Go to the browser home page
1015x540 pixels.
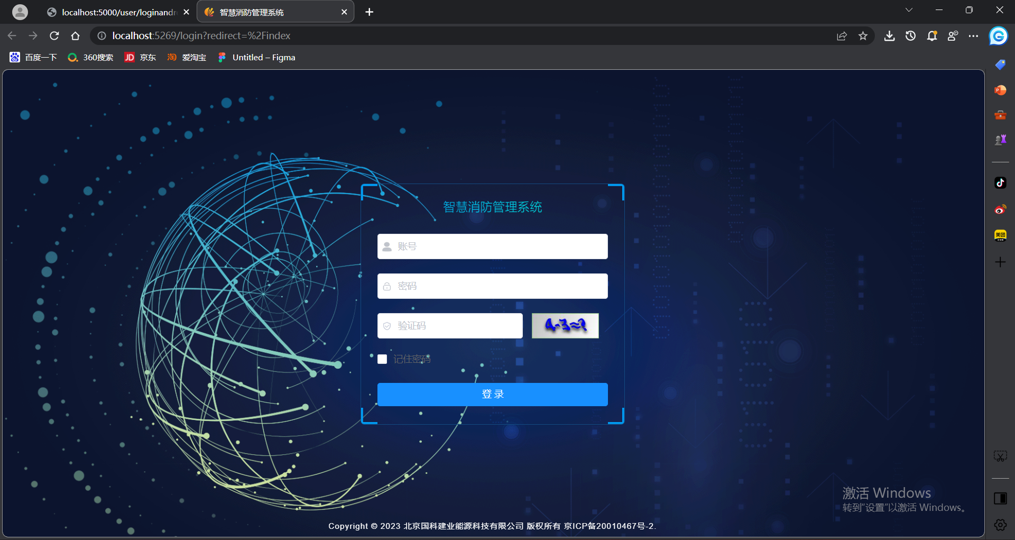[x=75, y=35]
